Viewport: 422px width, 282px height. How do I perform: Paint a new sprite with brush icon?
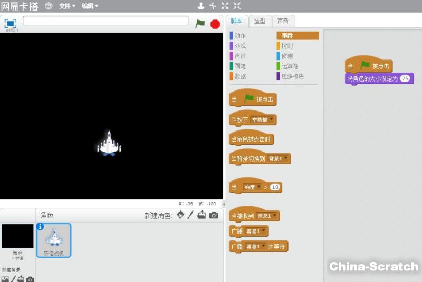pos(191,215)
